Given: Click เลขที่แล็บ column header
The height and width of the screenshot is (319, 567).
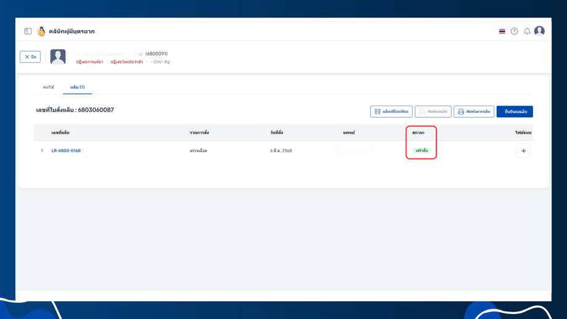Looking at the screenshot, I should [x=60, y=133].
